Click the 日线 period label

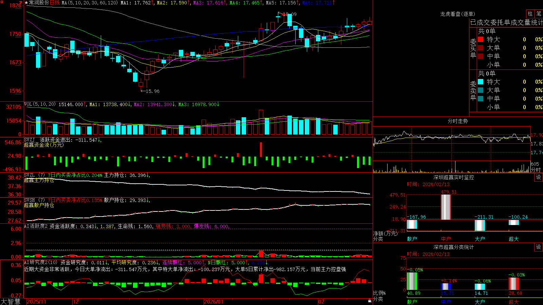pyautogui.click(x=55, y=3)
